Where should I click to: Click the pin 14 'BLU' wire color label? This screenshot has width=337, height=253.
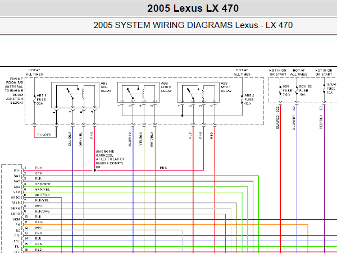click(x=38, y=238)
